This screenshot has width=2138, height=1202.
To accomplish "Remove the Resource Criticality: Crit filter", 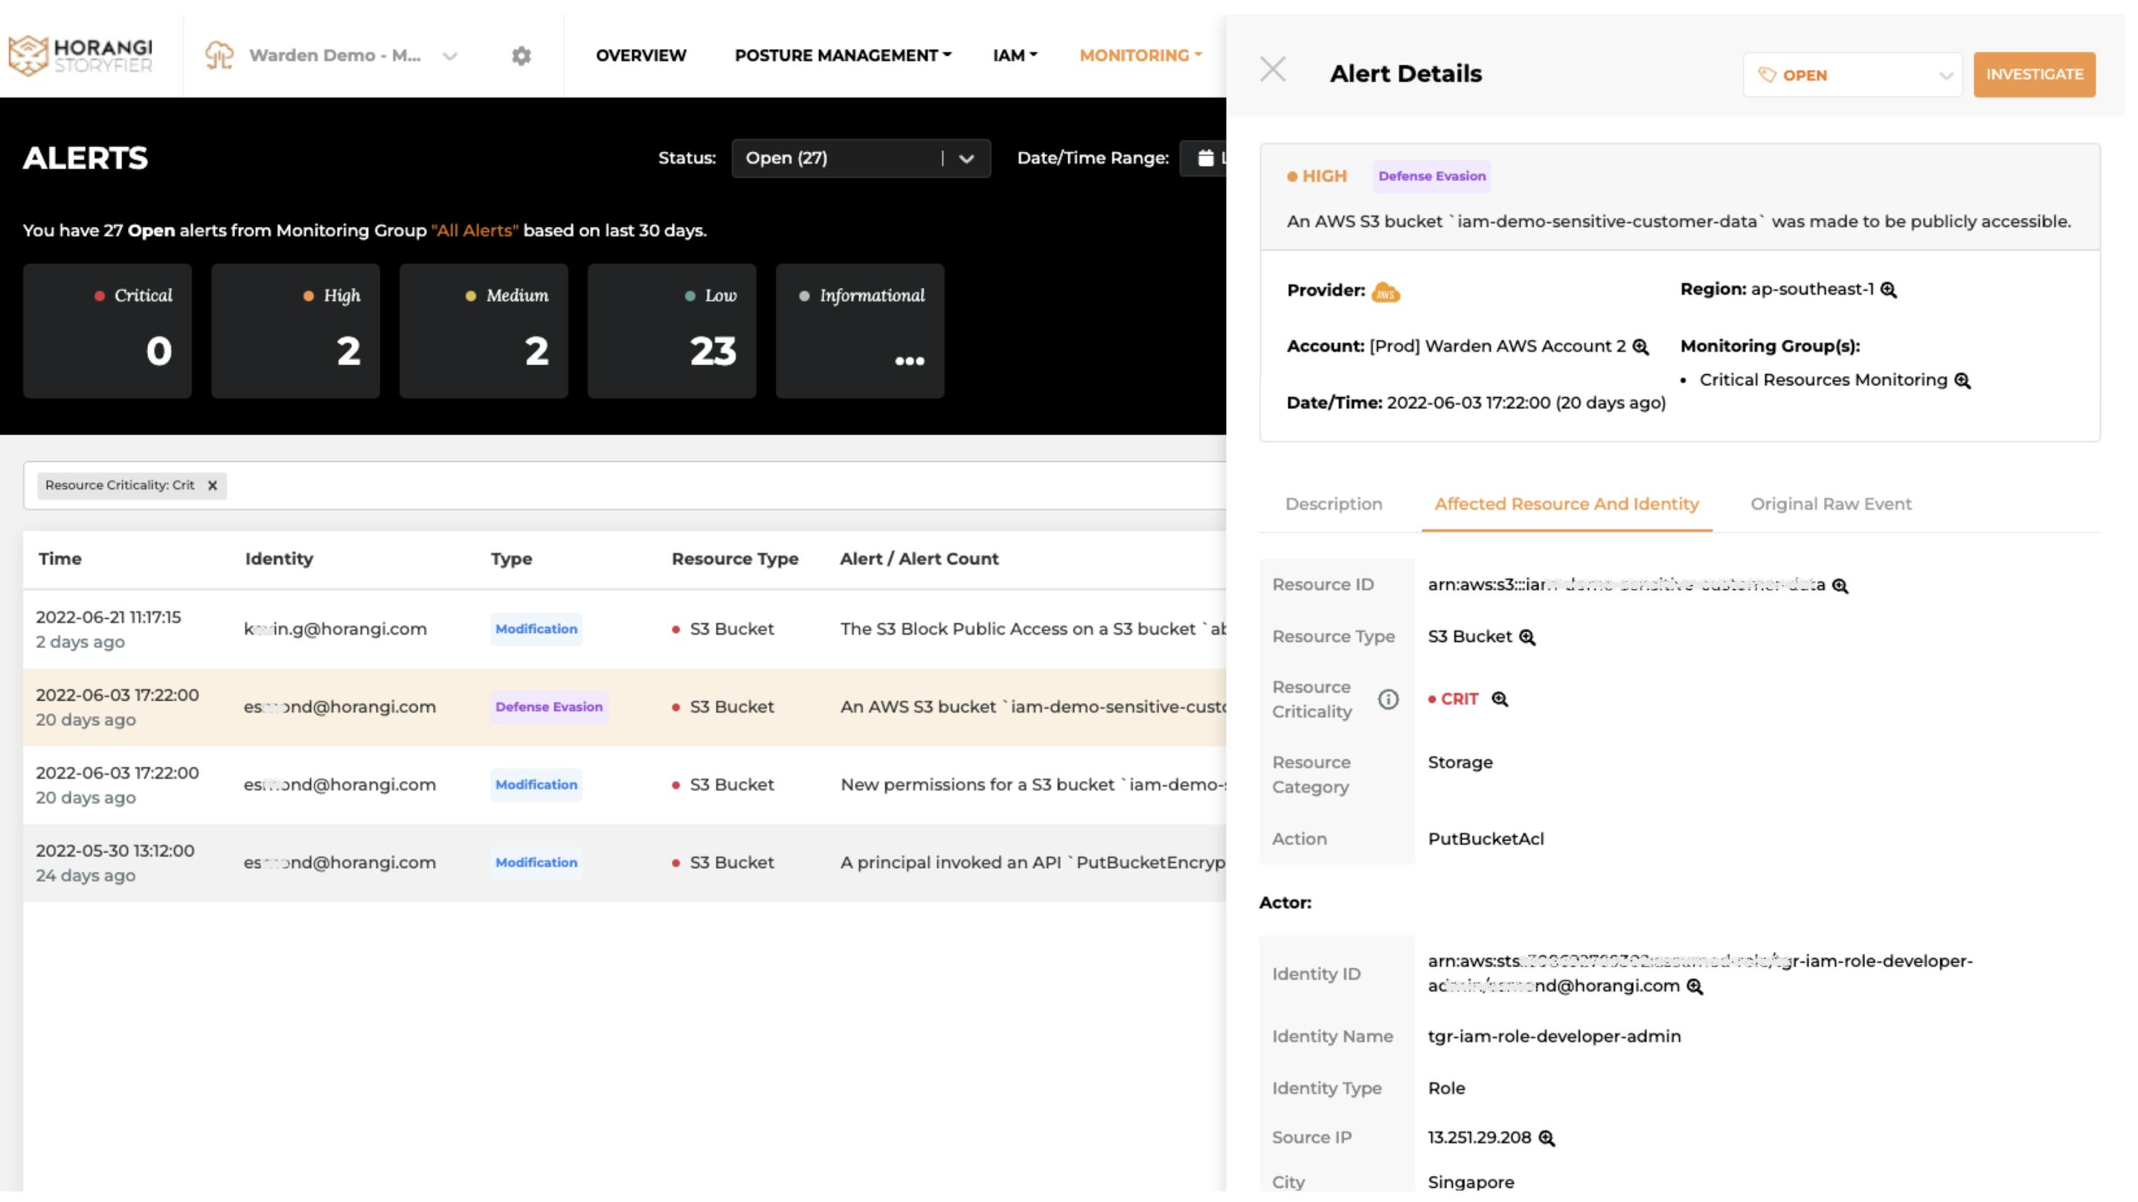I will 213,486.
